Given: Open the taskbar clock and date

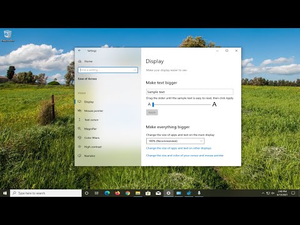Looking at the screenshot, I should tap(282, 193).
